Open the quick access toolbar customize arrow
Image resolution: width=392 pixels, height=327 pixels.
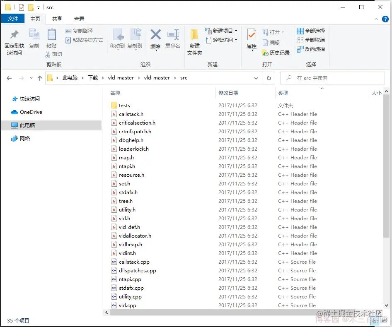pyautogui.click(x=38, y=8)
